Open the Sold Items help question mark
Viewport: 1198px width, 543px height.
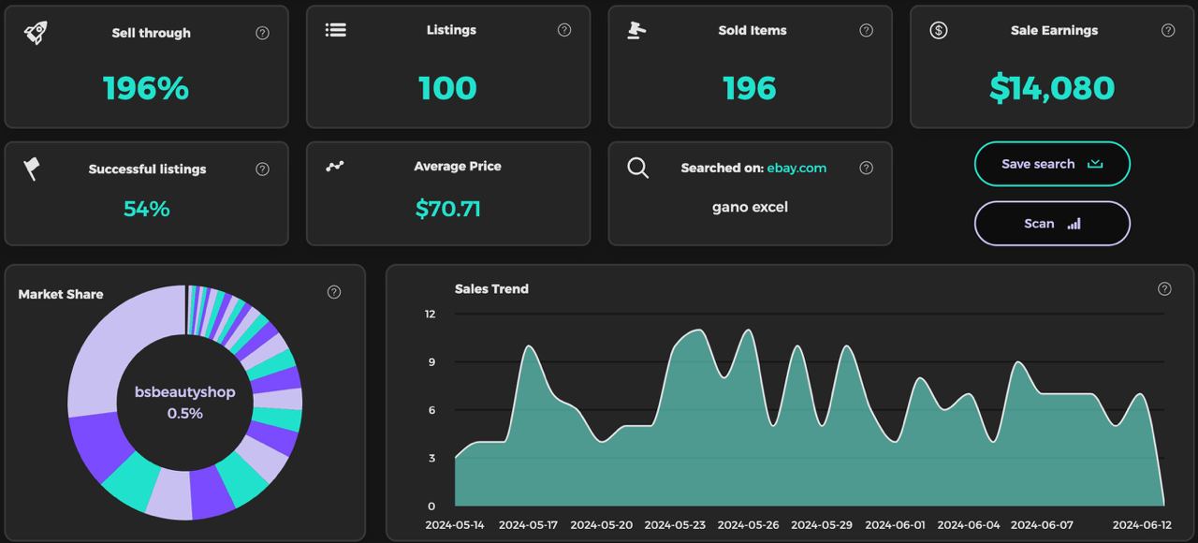[867, 30]
